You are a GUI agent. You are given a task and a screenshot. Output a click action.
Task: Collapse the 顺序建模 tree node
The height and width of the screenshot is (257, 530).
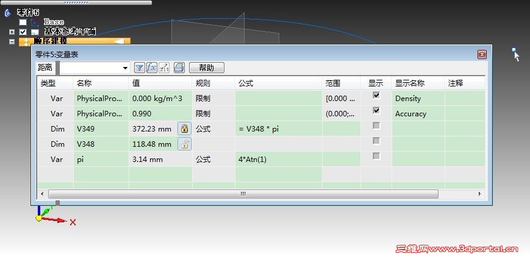tap(12, 42)
